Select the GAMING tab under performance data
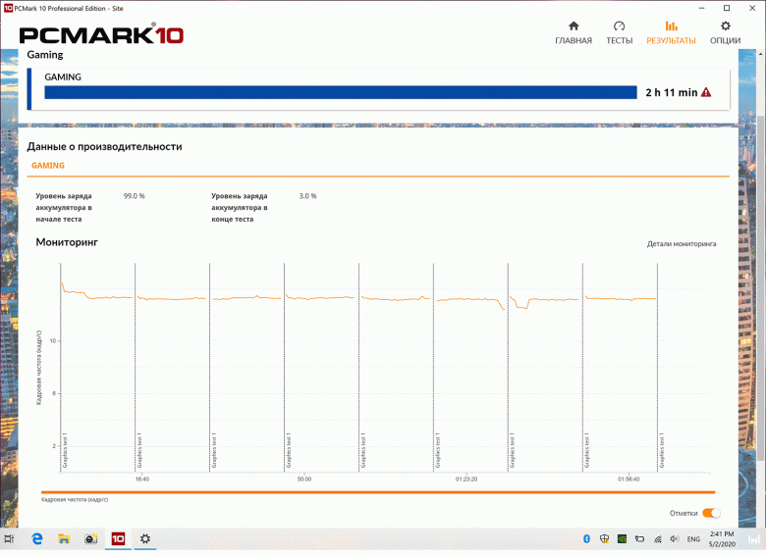 tap(48, 166)
